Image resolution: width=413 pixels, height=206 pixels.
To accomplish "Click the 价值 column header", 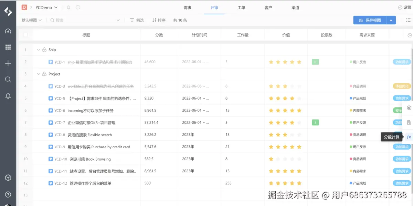I will coord(286,35).
